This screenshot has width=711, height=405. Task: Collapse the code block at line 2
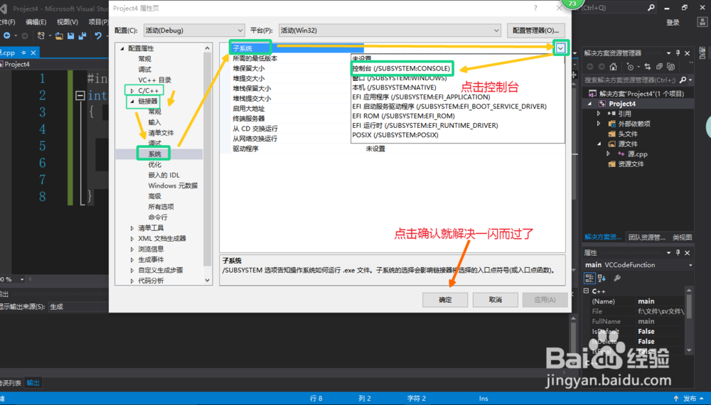pos(80,95)
